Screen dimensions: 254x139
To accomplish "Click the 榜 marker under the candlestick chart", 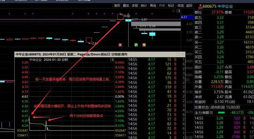I will click(x=144, y=45).
